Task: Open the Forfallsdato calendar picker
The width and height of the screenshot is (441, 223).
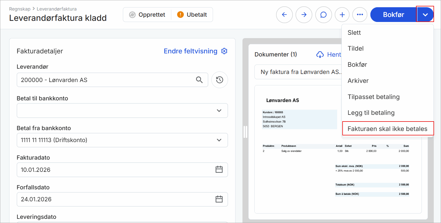Action: [x=219, y=199]
